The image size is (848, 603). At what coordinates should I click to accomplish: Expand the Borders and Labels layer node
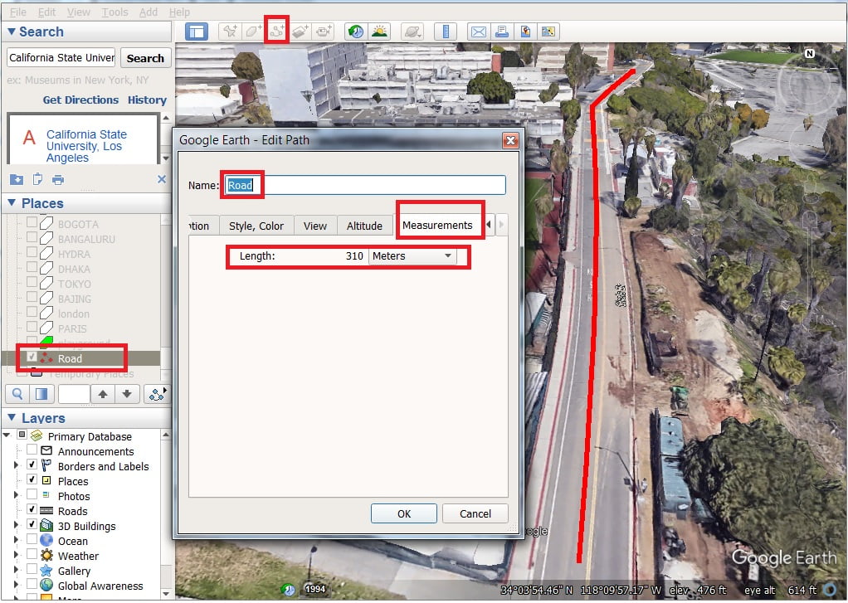click(x=16, y=465)
